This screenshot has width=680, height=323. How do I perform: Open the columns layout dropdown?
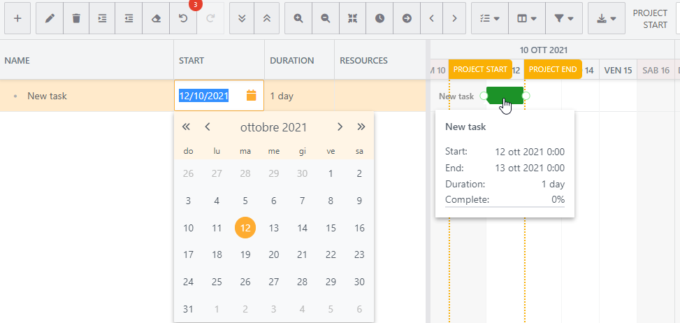coord(526,18)
